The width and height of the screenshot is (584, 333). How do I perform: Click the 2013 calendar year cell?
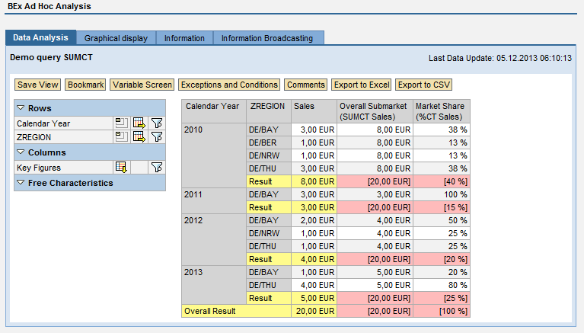[x=214, y=285]
